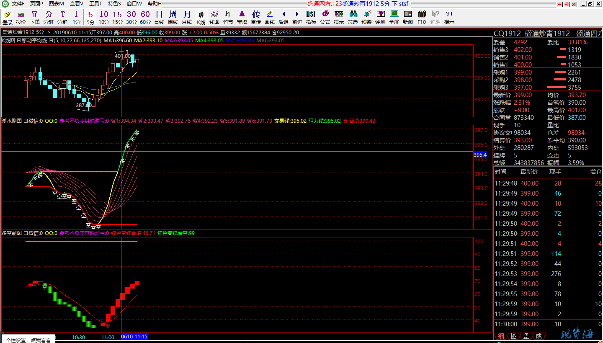Open the F10 information books icon
Image resolution: width=603 pixels, height=343 pixels.
click(x=422, y=18)
